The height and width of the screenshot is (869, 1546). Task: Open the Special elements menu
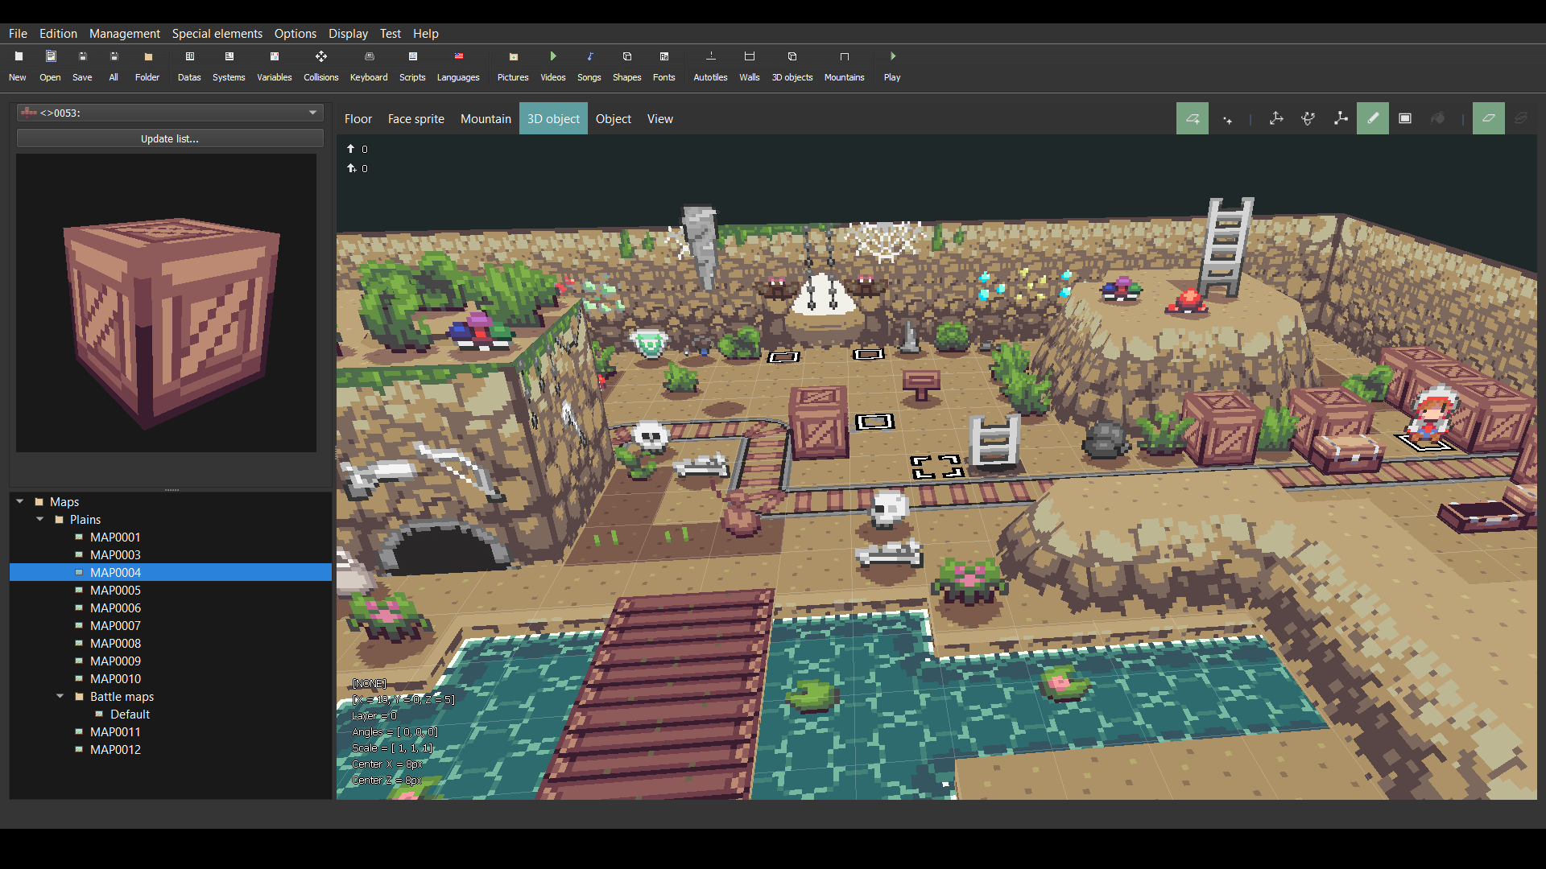pos(217,33)
